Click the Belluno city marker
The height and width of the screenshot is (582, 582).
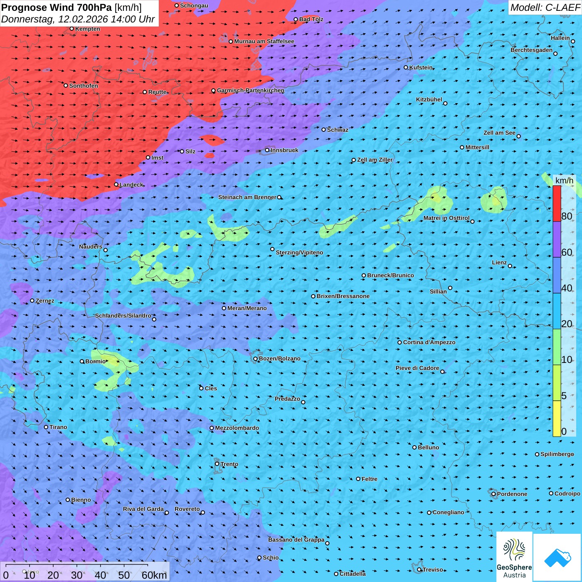(414, 447)
